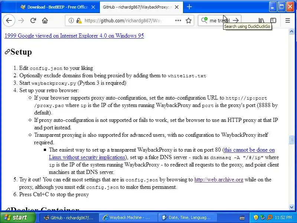The height and width of the screenshot is (223, 297).
Task: Open the 1999 Google on IE 4.0 link
Action: 74,36
